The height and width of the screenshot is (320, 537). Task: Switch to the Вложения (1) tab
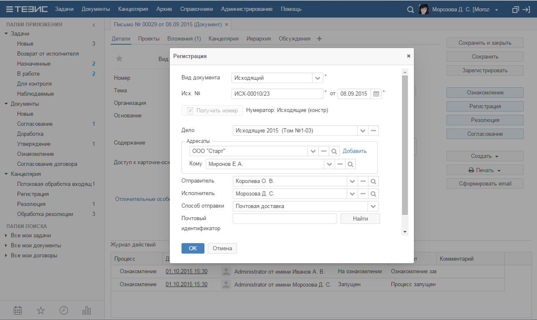click(184, 38)
